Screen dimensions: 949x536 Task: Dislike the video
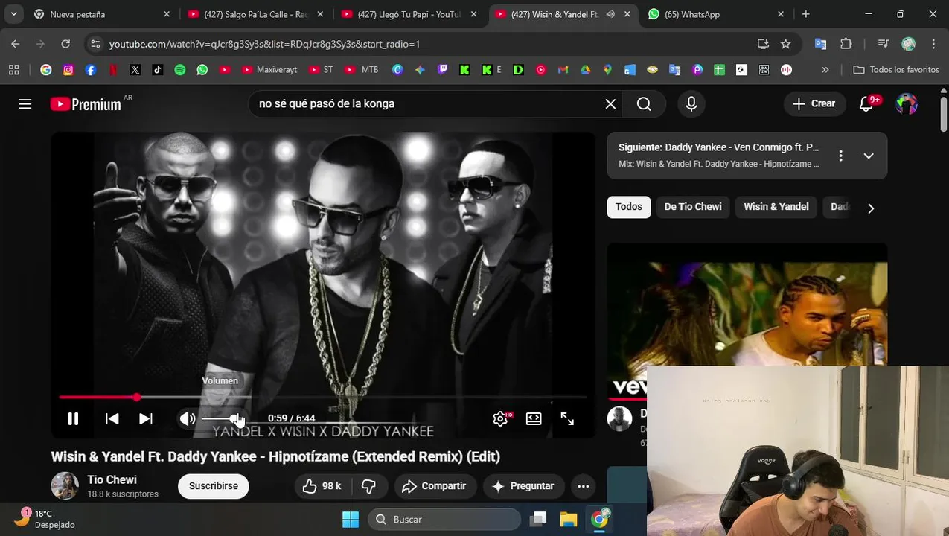369,486
